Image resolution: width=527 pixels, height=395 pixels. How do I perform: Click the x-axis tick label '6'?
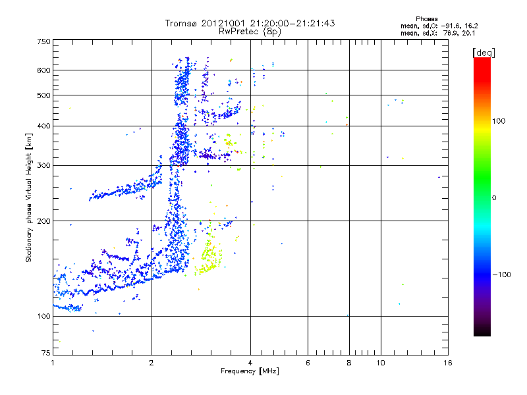(x=308, y=363)
